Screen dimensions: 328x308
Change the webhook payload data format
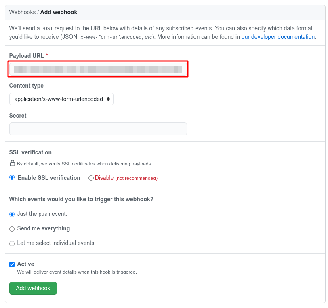[61, 99]
